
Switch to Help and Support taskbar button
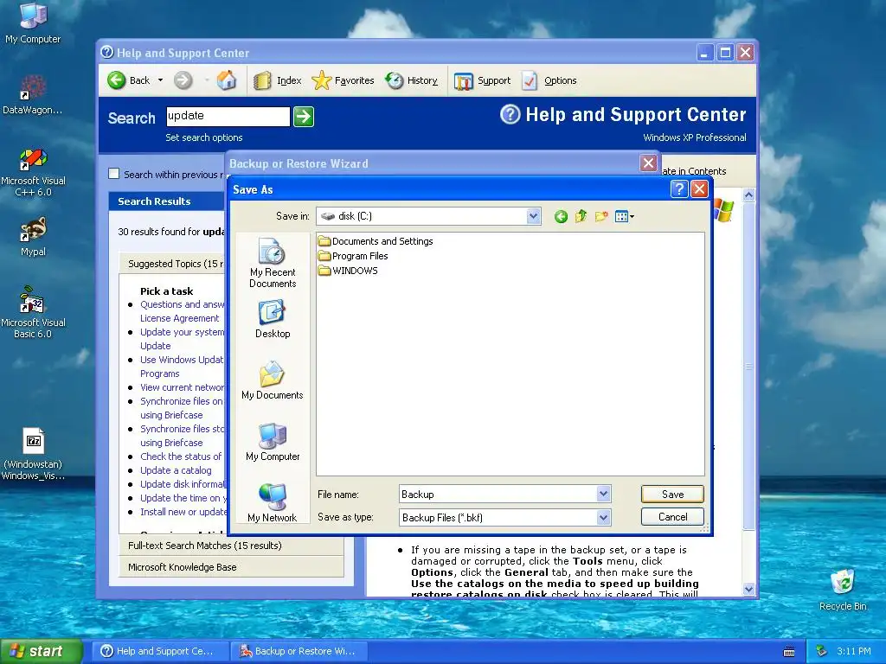pyautogui.click(x=160, y=651)
